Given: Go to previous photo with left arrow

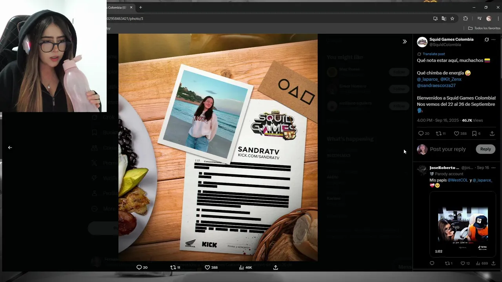Looking at the screenshot, I should (10, 148).
